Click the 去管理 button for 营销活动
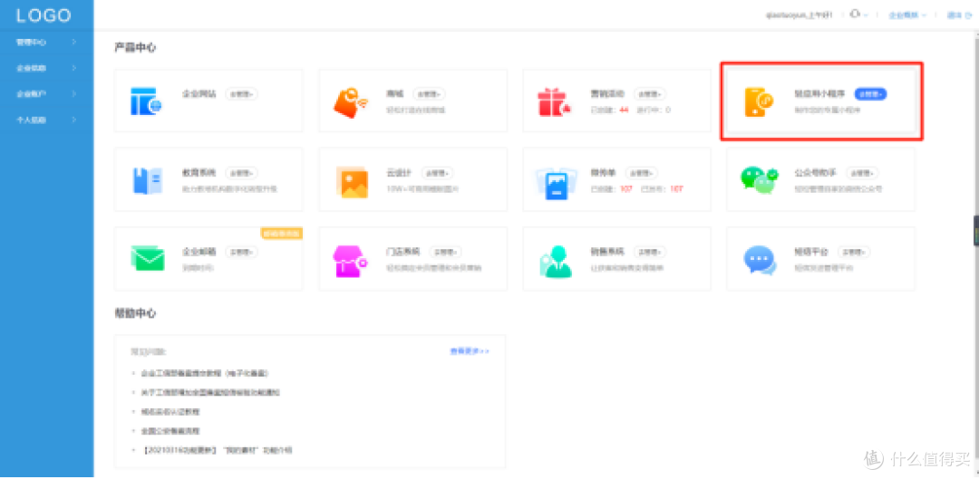This screenshot has width=979, height=479. tap(650, 94)
